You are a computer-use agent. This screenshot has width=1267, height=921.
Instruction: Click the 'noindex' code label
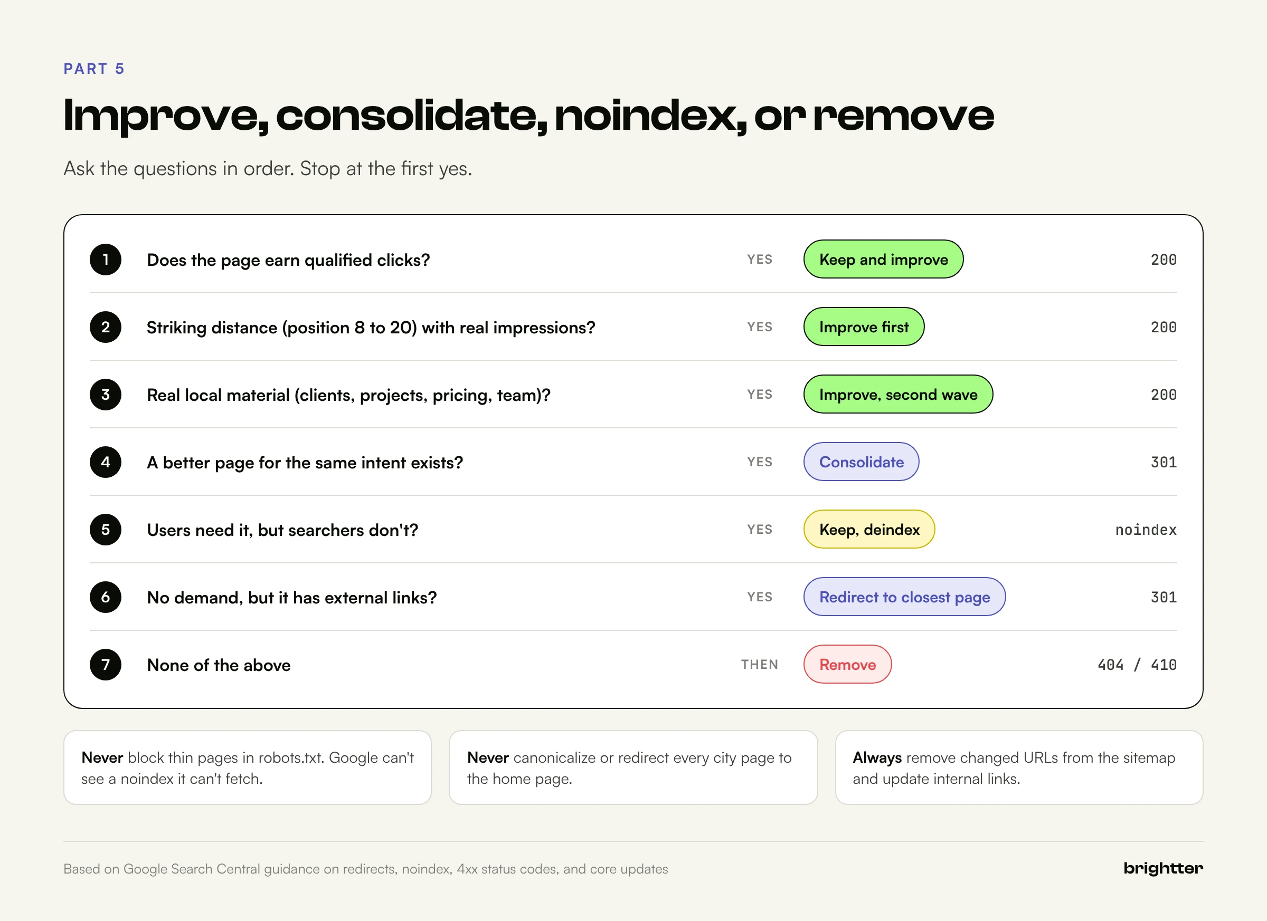tap(1146, 530)
